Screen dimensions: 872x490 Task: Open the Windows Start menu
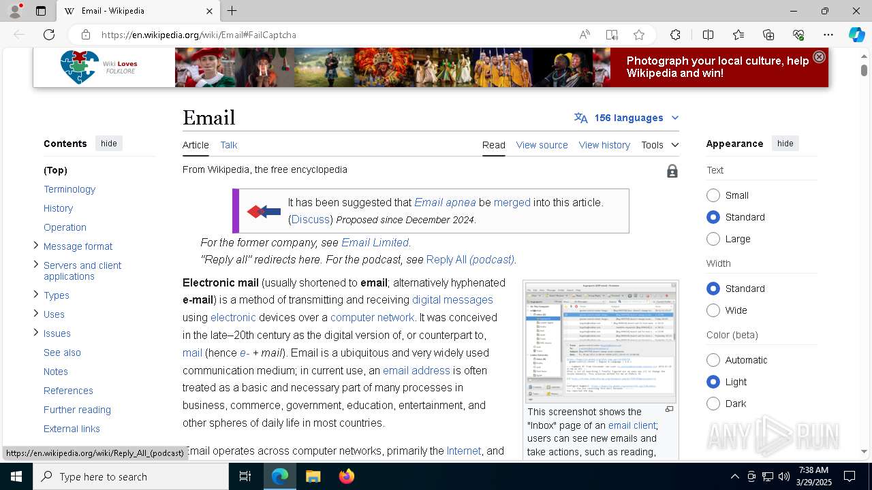coord(16,476)
